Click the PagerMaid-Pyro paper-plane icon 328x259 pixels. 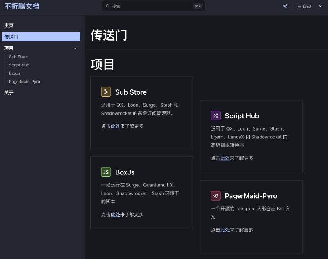pos(216,196)
